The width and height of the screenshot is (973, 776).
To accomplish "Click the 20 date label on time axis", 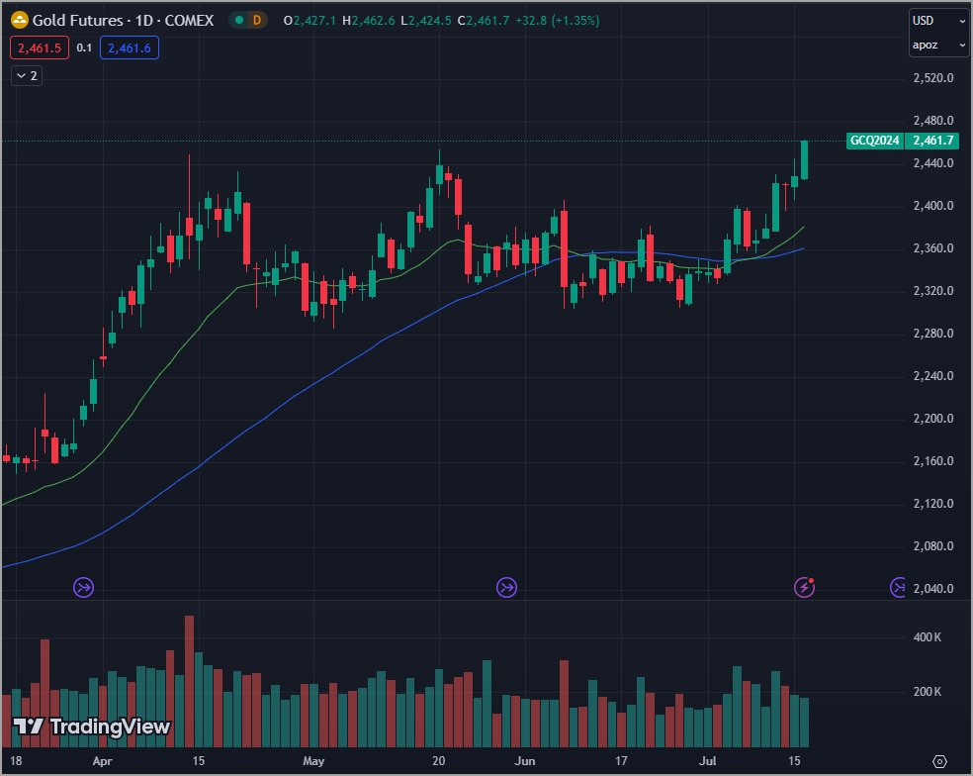I will click(x=439, y=761).
